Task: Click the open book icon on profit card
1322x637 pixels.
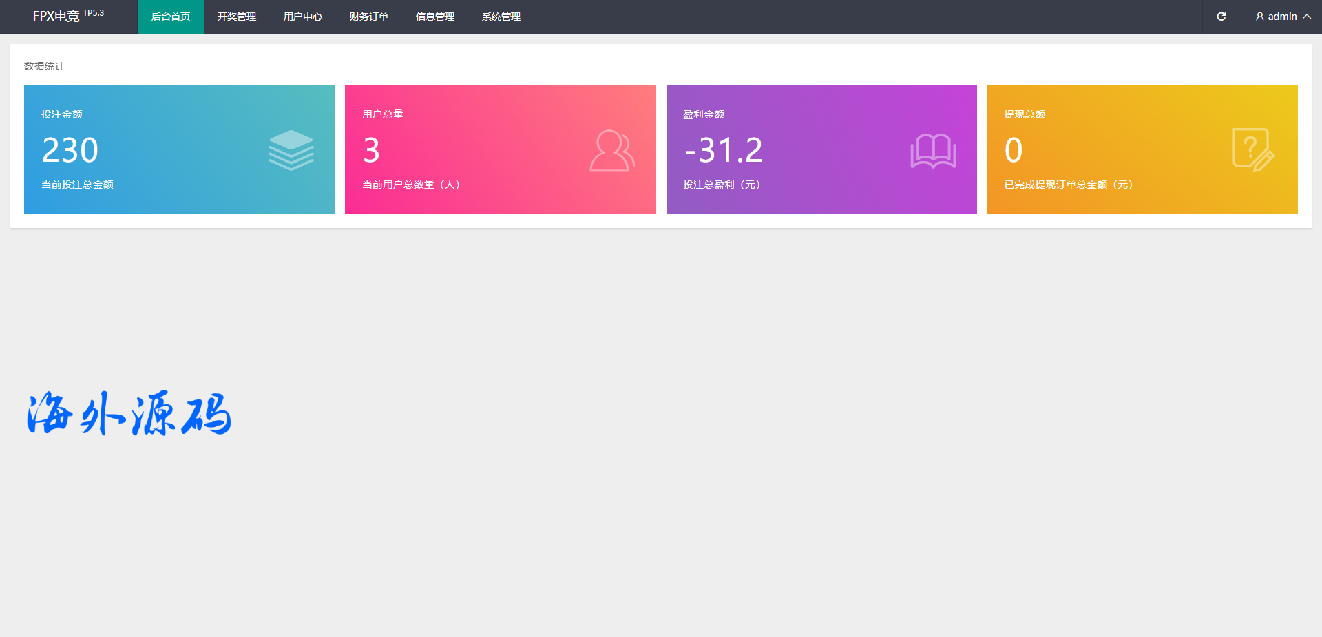Action: click(x=933, y=151)
